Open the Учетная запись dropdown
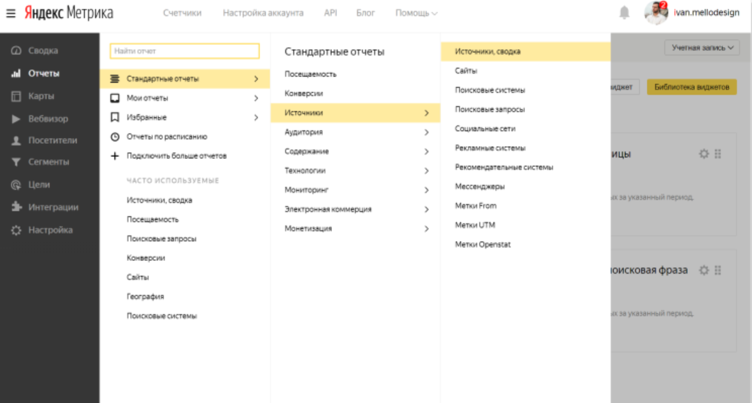 pyautogui.click(x=702, y=48)
